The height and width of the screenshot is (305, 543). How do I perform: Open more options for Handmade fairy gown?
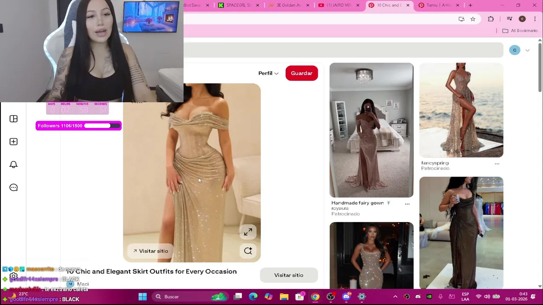(407, 204)
